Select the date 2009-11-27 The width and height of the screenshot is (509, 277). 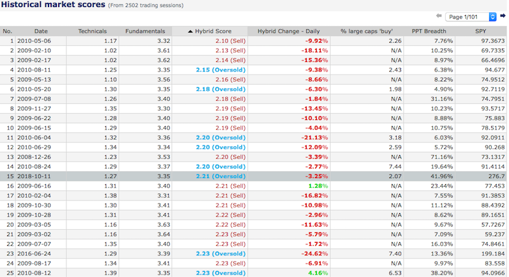[x=34, y=109]
